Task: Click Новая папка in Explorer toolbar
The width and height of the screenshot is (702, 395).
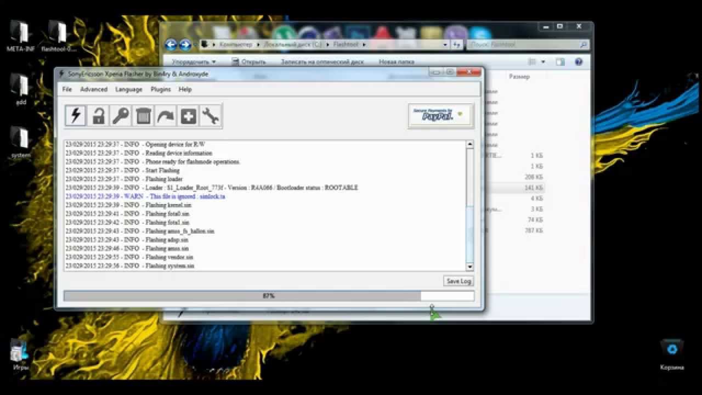Action: pos(397,62)
